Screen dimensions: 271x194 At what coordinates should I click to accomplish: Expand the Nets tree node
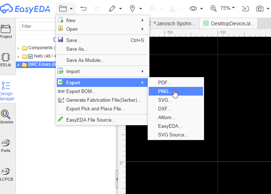pyautogui.click(x=18, y=56)
